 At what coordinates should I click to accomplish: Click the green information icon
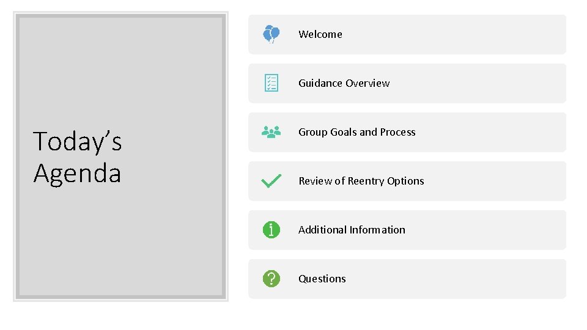[x=271, y=230]
